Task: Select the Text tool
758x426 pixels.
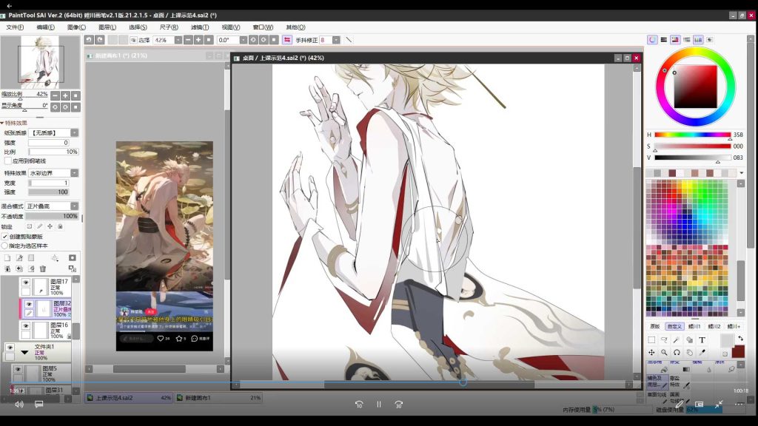Action: click(x=702, y=340)
